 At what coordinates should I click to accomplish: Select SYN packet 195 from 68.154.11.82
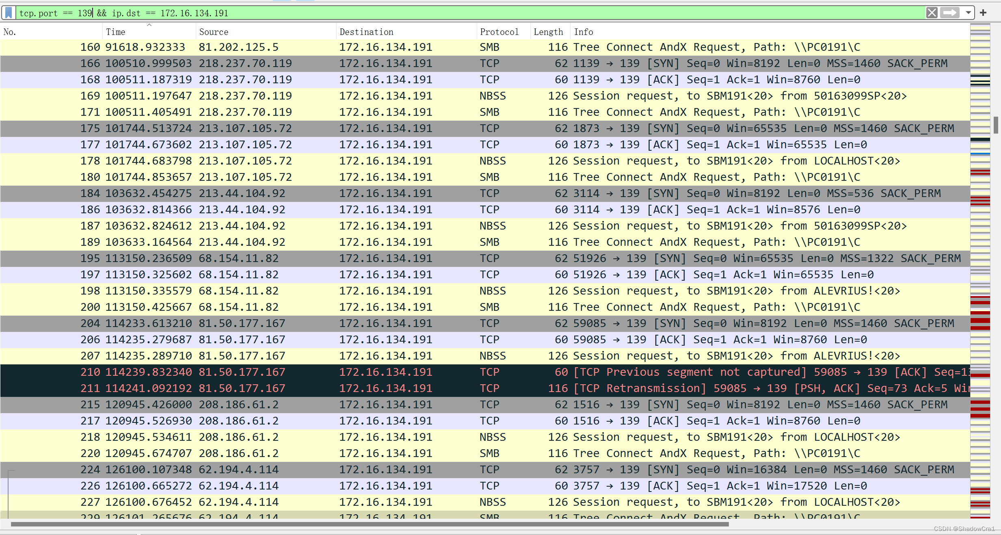click(485, 258)
